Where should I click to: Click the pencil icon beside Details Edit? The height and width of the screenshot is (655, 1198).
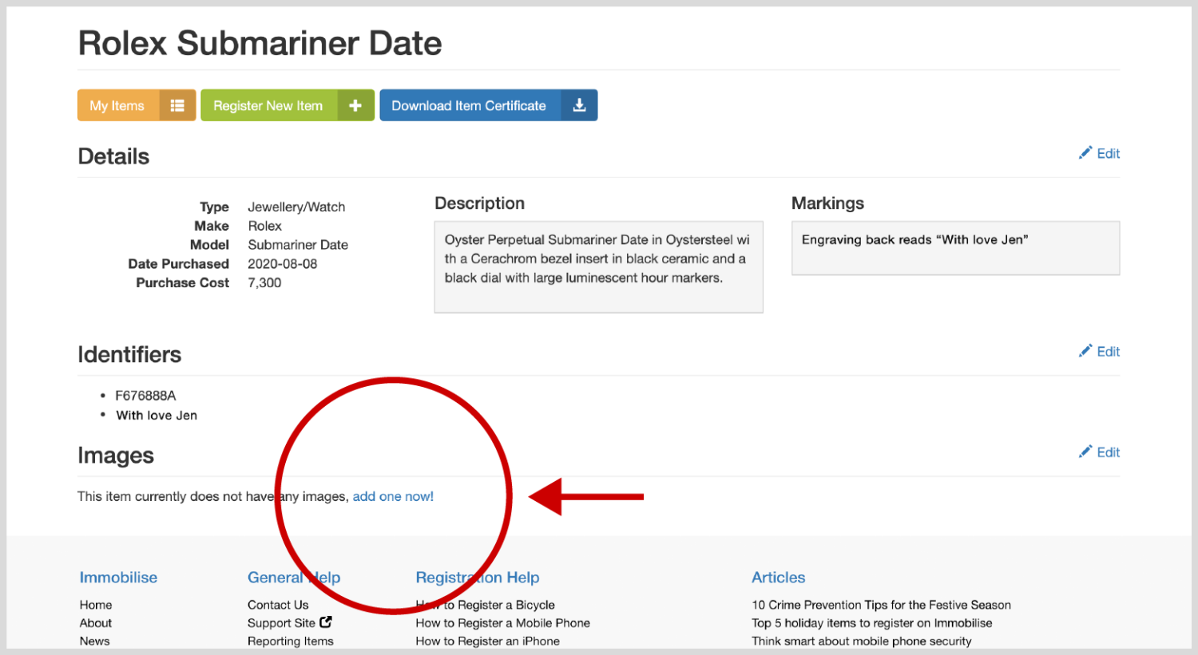pos(1085,153)
